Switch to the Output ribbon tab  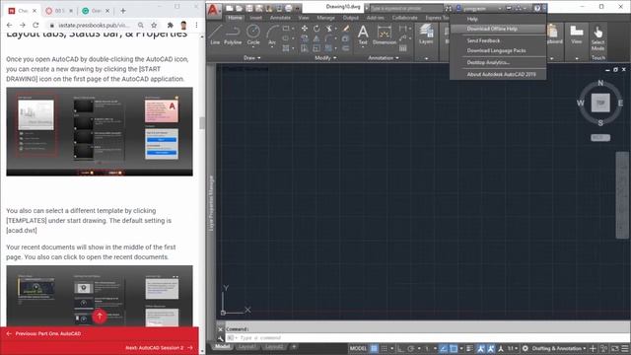coord(351,18)
